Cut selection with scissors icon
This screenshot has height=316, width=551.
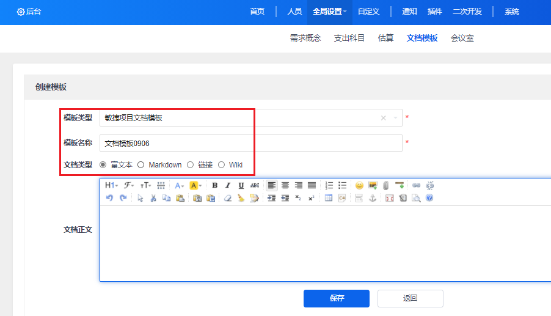tap(153, 198)
